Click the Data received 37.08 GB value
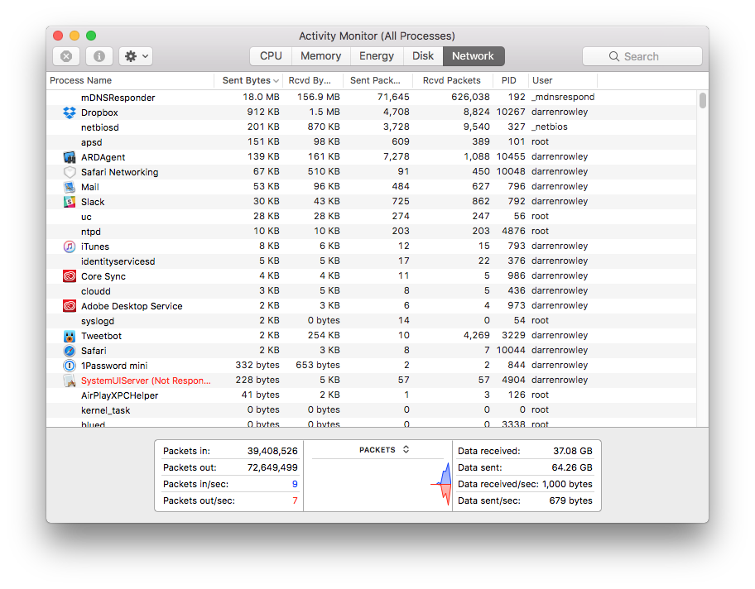The width and height of the screenshot is (755, 589). [x=573, y=451]
